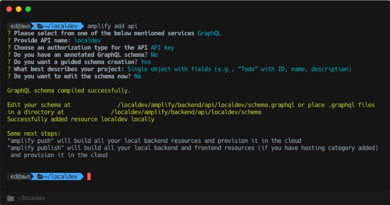Click the 'localdev' API name answer
The height and width of the screenshot is (205, 390).
[x=88, y=40]
